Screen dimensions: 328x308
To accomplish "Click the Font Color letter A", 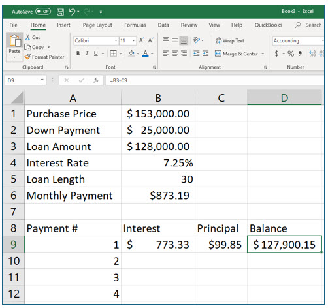I will click(145, 54).
